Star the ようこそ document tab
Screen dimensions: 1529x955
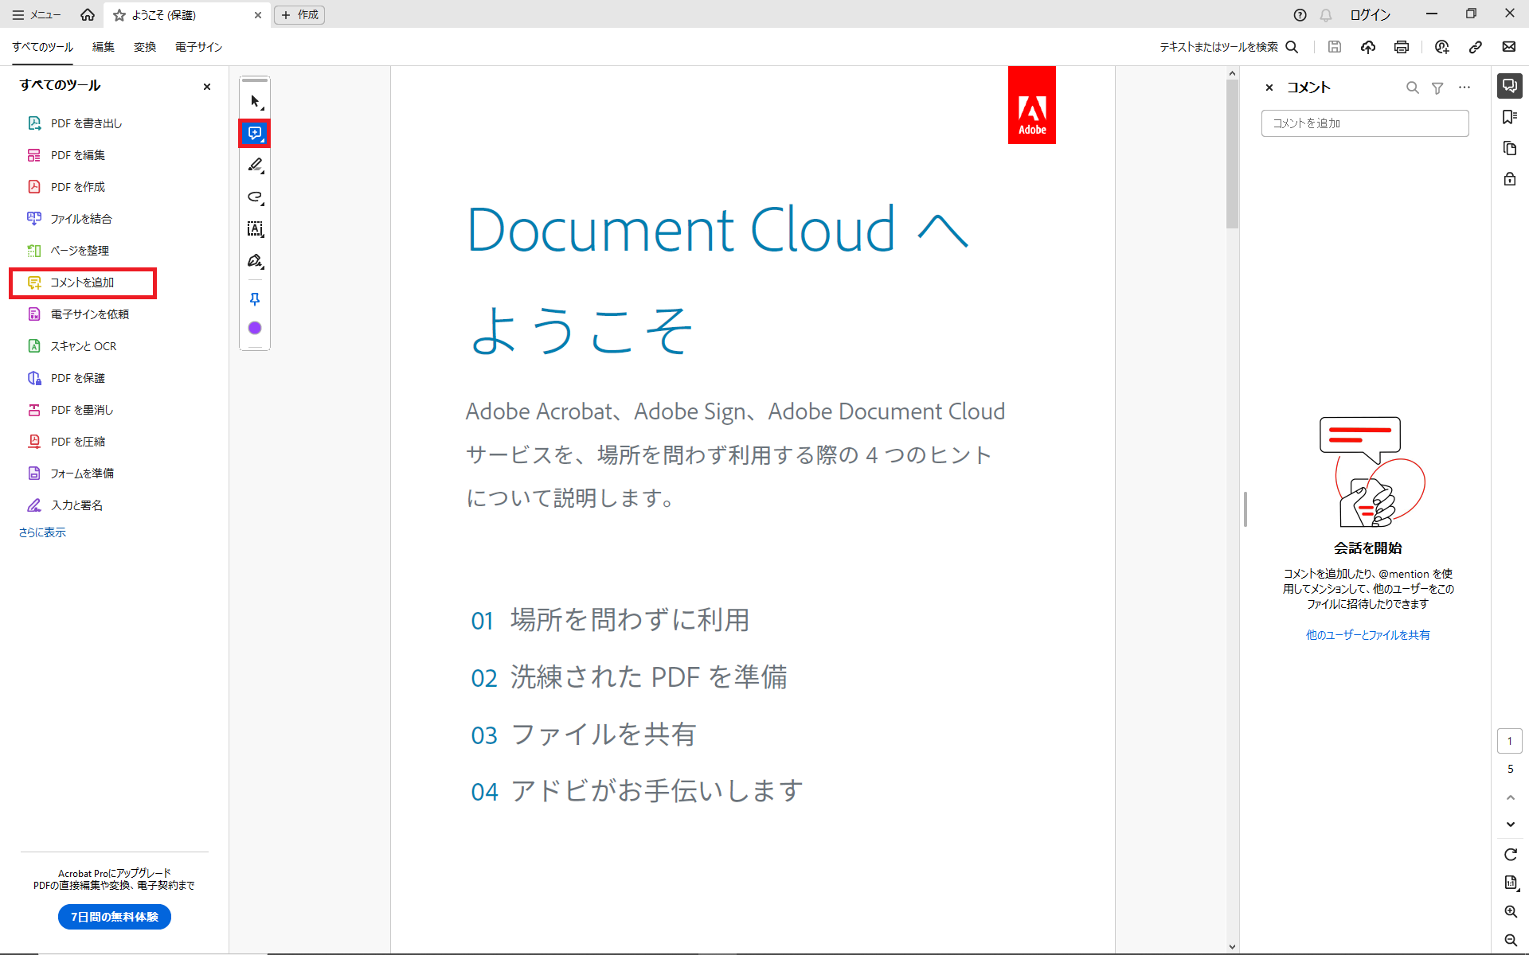[x=119, y=15]
